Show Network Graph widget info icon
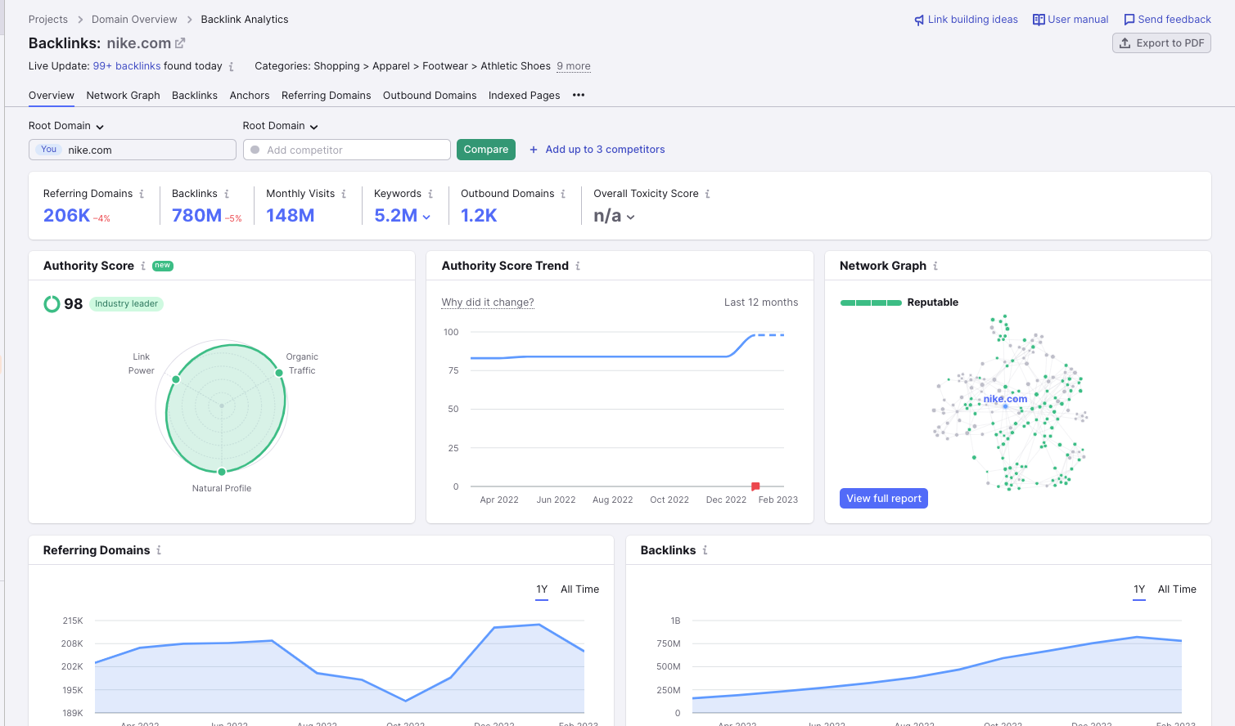1235x726 pixels. point(935,266)
